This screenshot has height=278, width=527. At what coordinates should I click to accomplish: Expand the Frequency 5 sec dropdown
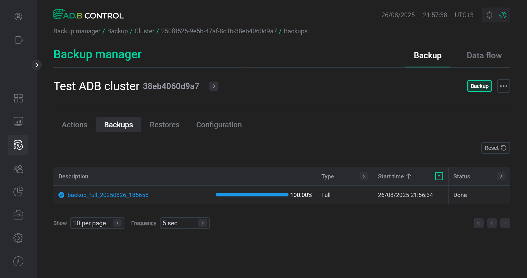pos(184,223)
